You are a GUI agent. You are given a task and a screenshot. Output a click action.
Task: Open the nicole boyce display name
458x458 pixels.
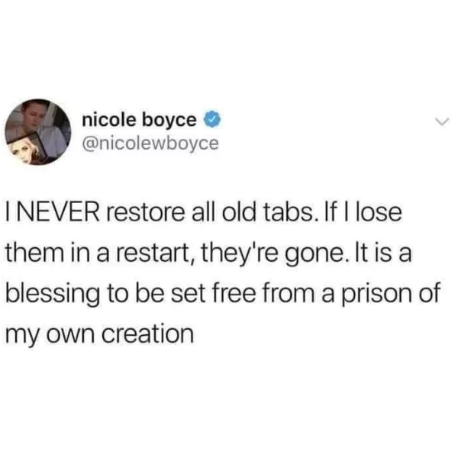click(139, 120)
